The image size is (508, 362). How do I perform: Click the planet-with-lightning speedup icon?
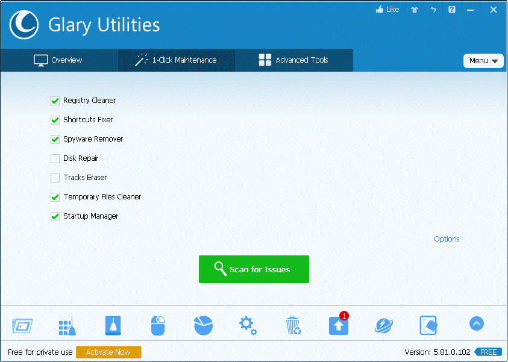click(x=384, y=325)
